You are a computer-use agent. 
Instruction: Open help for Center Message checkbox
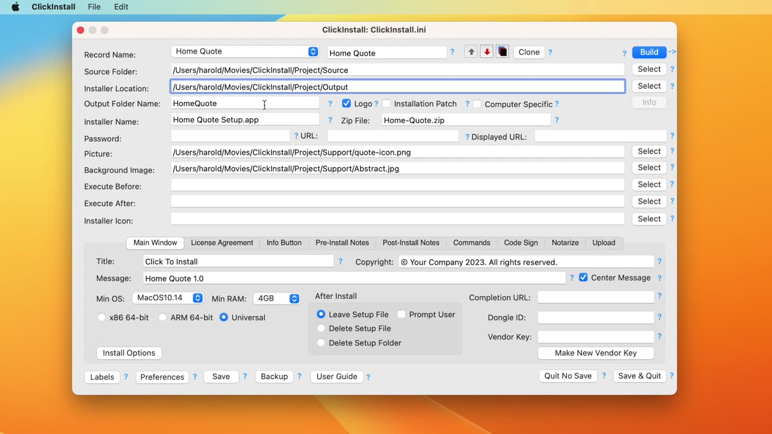pos(659,278)
